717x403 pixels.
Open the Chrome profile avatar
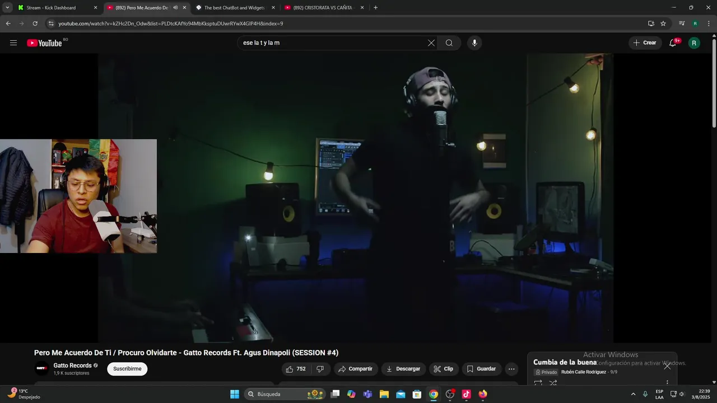[695, 24]
